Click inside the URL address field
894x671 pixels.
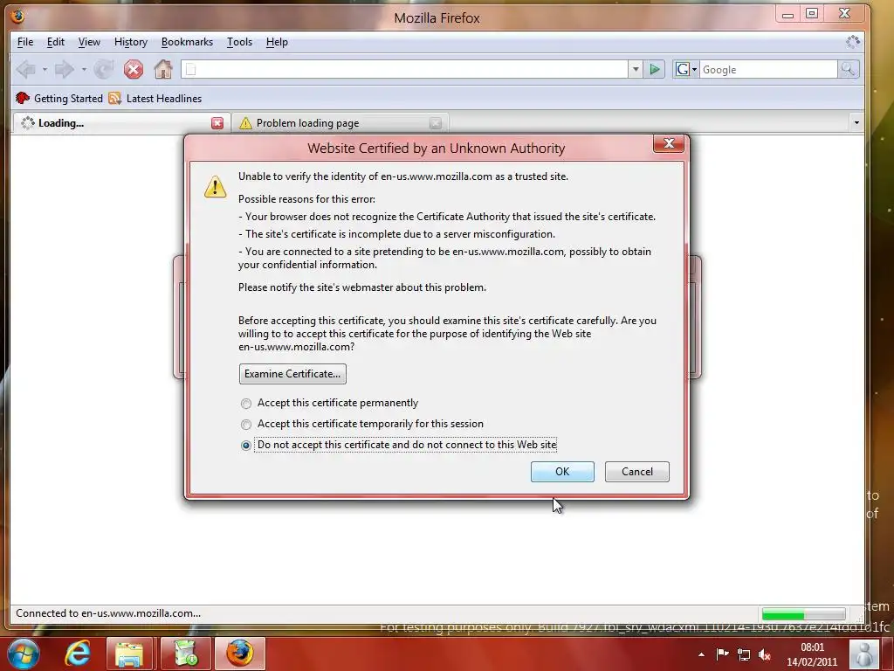[405, 70]
